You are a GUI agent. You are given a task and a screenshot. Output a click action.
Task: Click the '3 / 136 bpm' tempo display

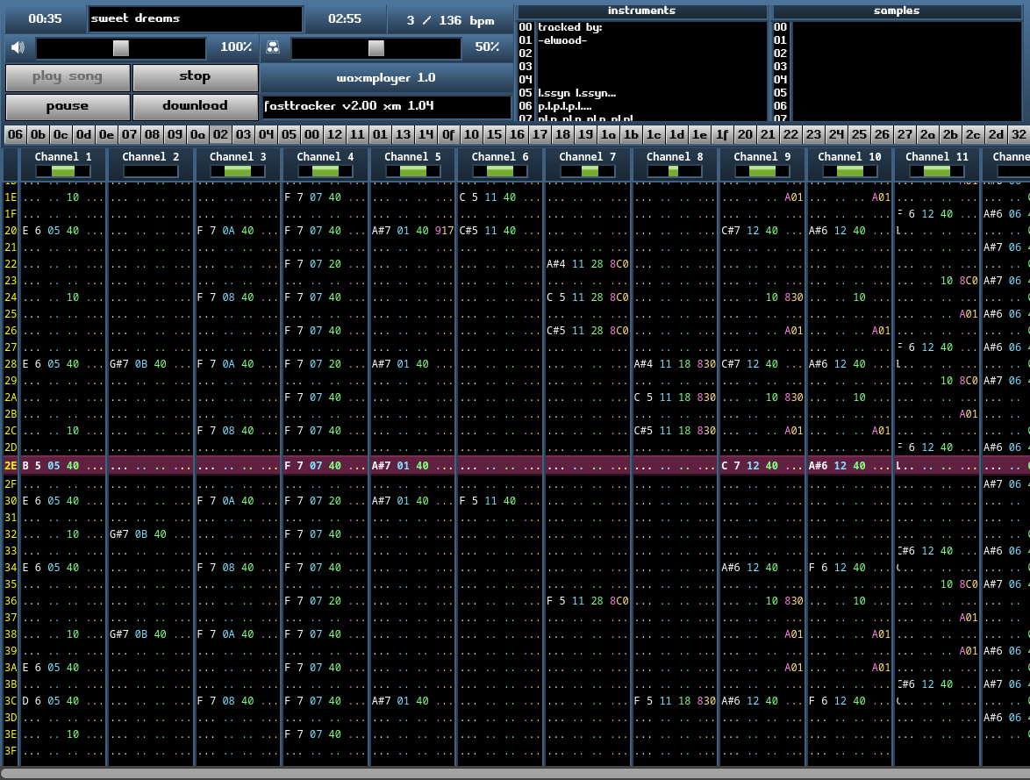click(450, 20)
